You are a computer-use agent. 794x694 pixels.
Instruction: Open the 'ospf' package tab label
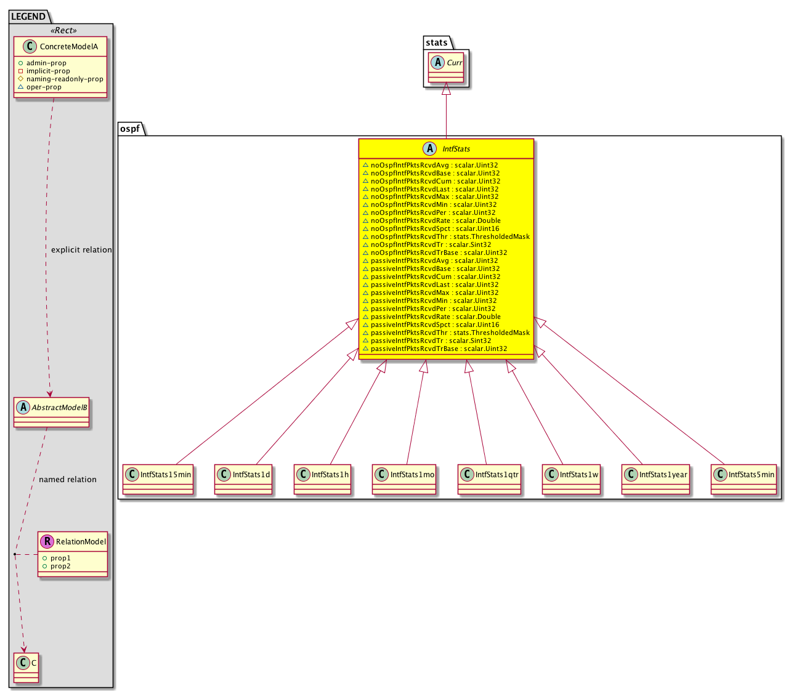130,128
